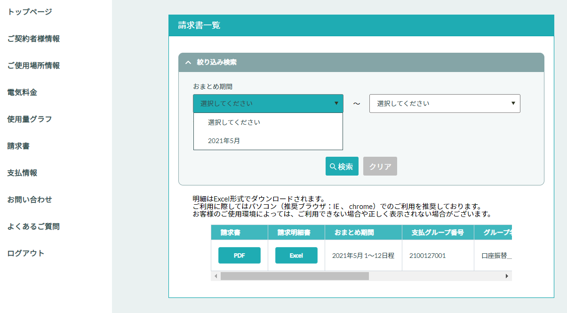
Task: Download the invoice PDF
Action: pyautogui.click(x=239, y=256)
